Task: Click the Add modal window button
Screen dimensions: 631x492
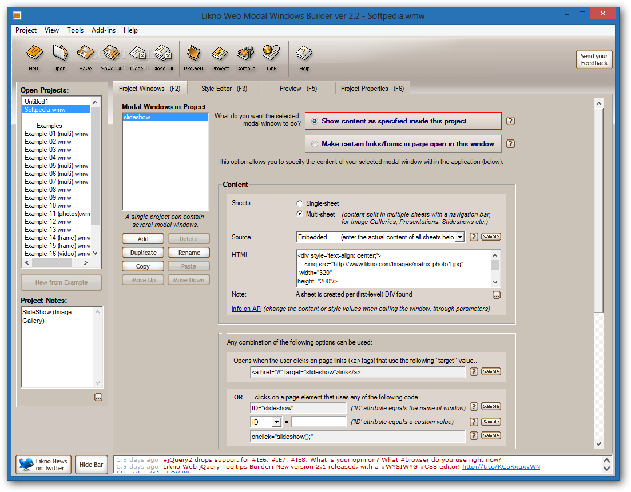Action: click(x=143, y=239)
